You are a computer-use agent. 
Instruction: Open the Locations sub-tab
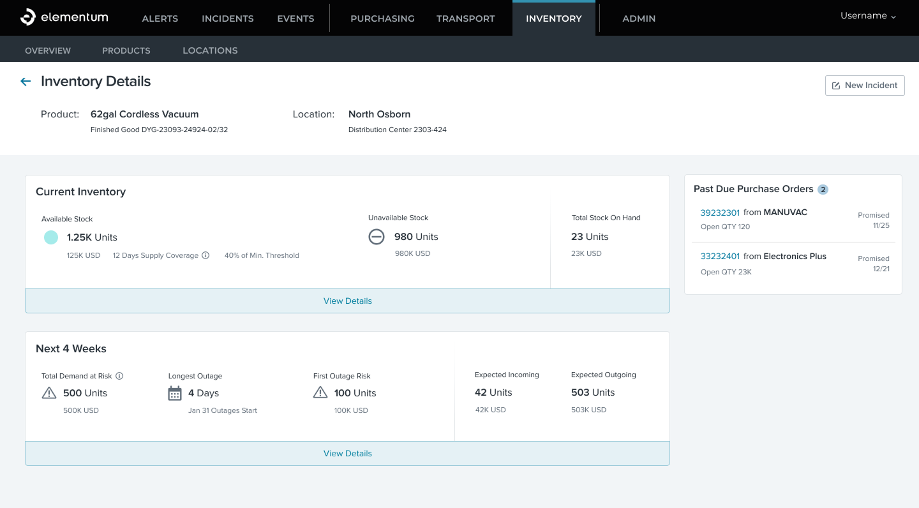pos(210,50)
